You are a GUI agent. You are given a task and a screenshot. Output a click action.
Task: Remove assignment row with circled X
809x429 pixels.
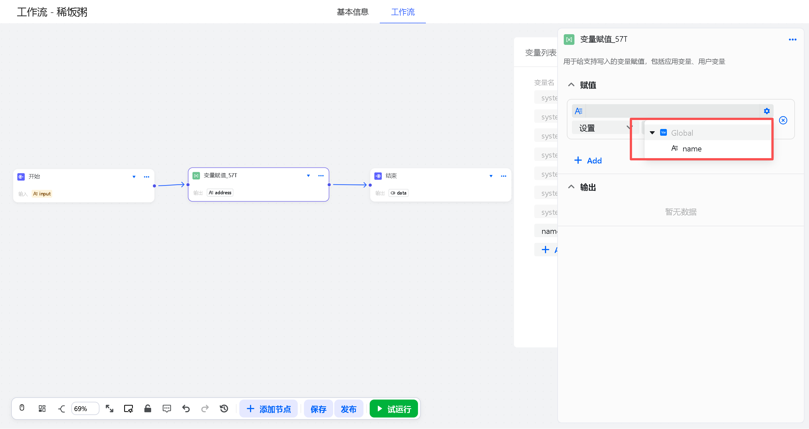[783, 120]
